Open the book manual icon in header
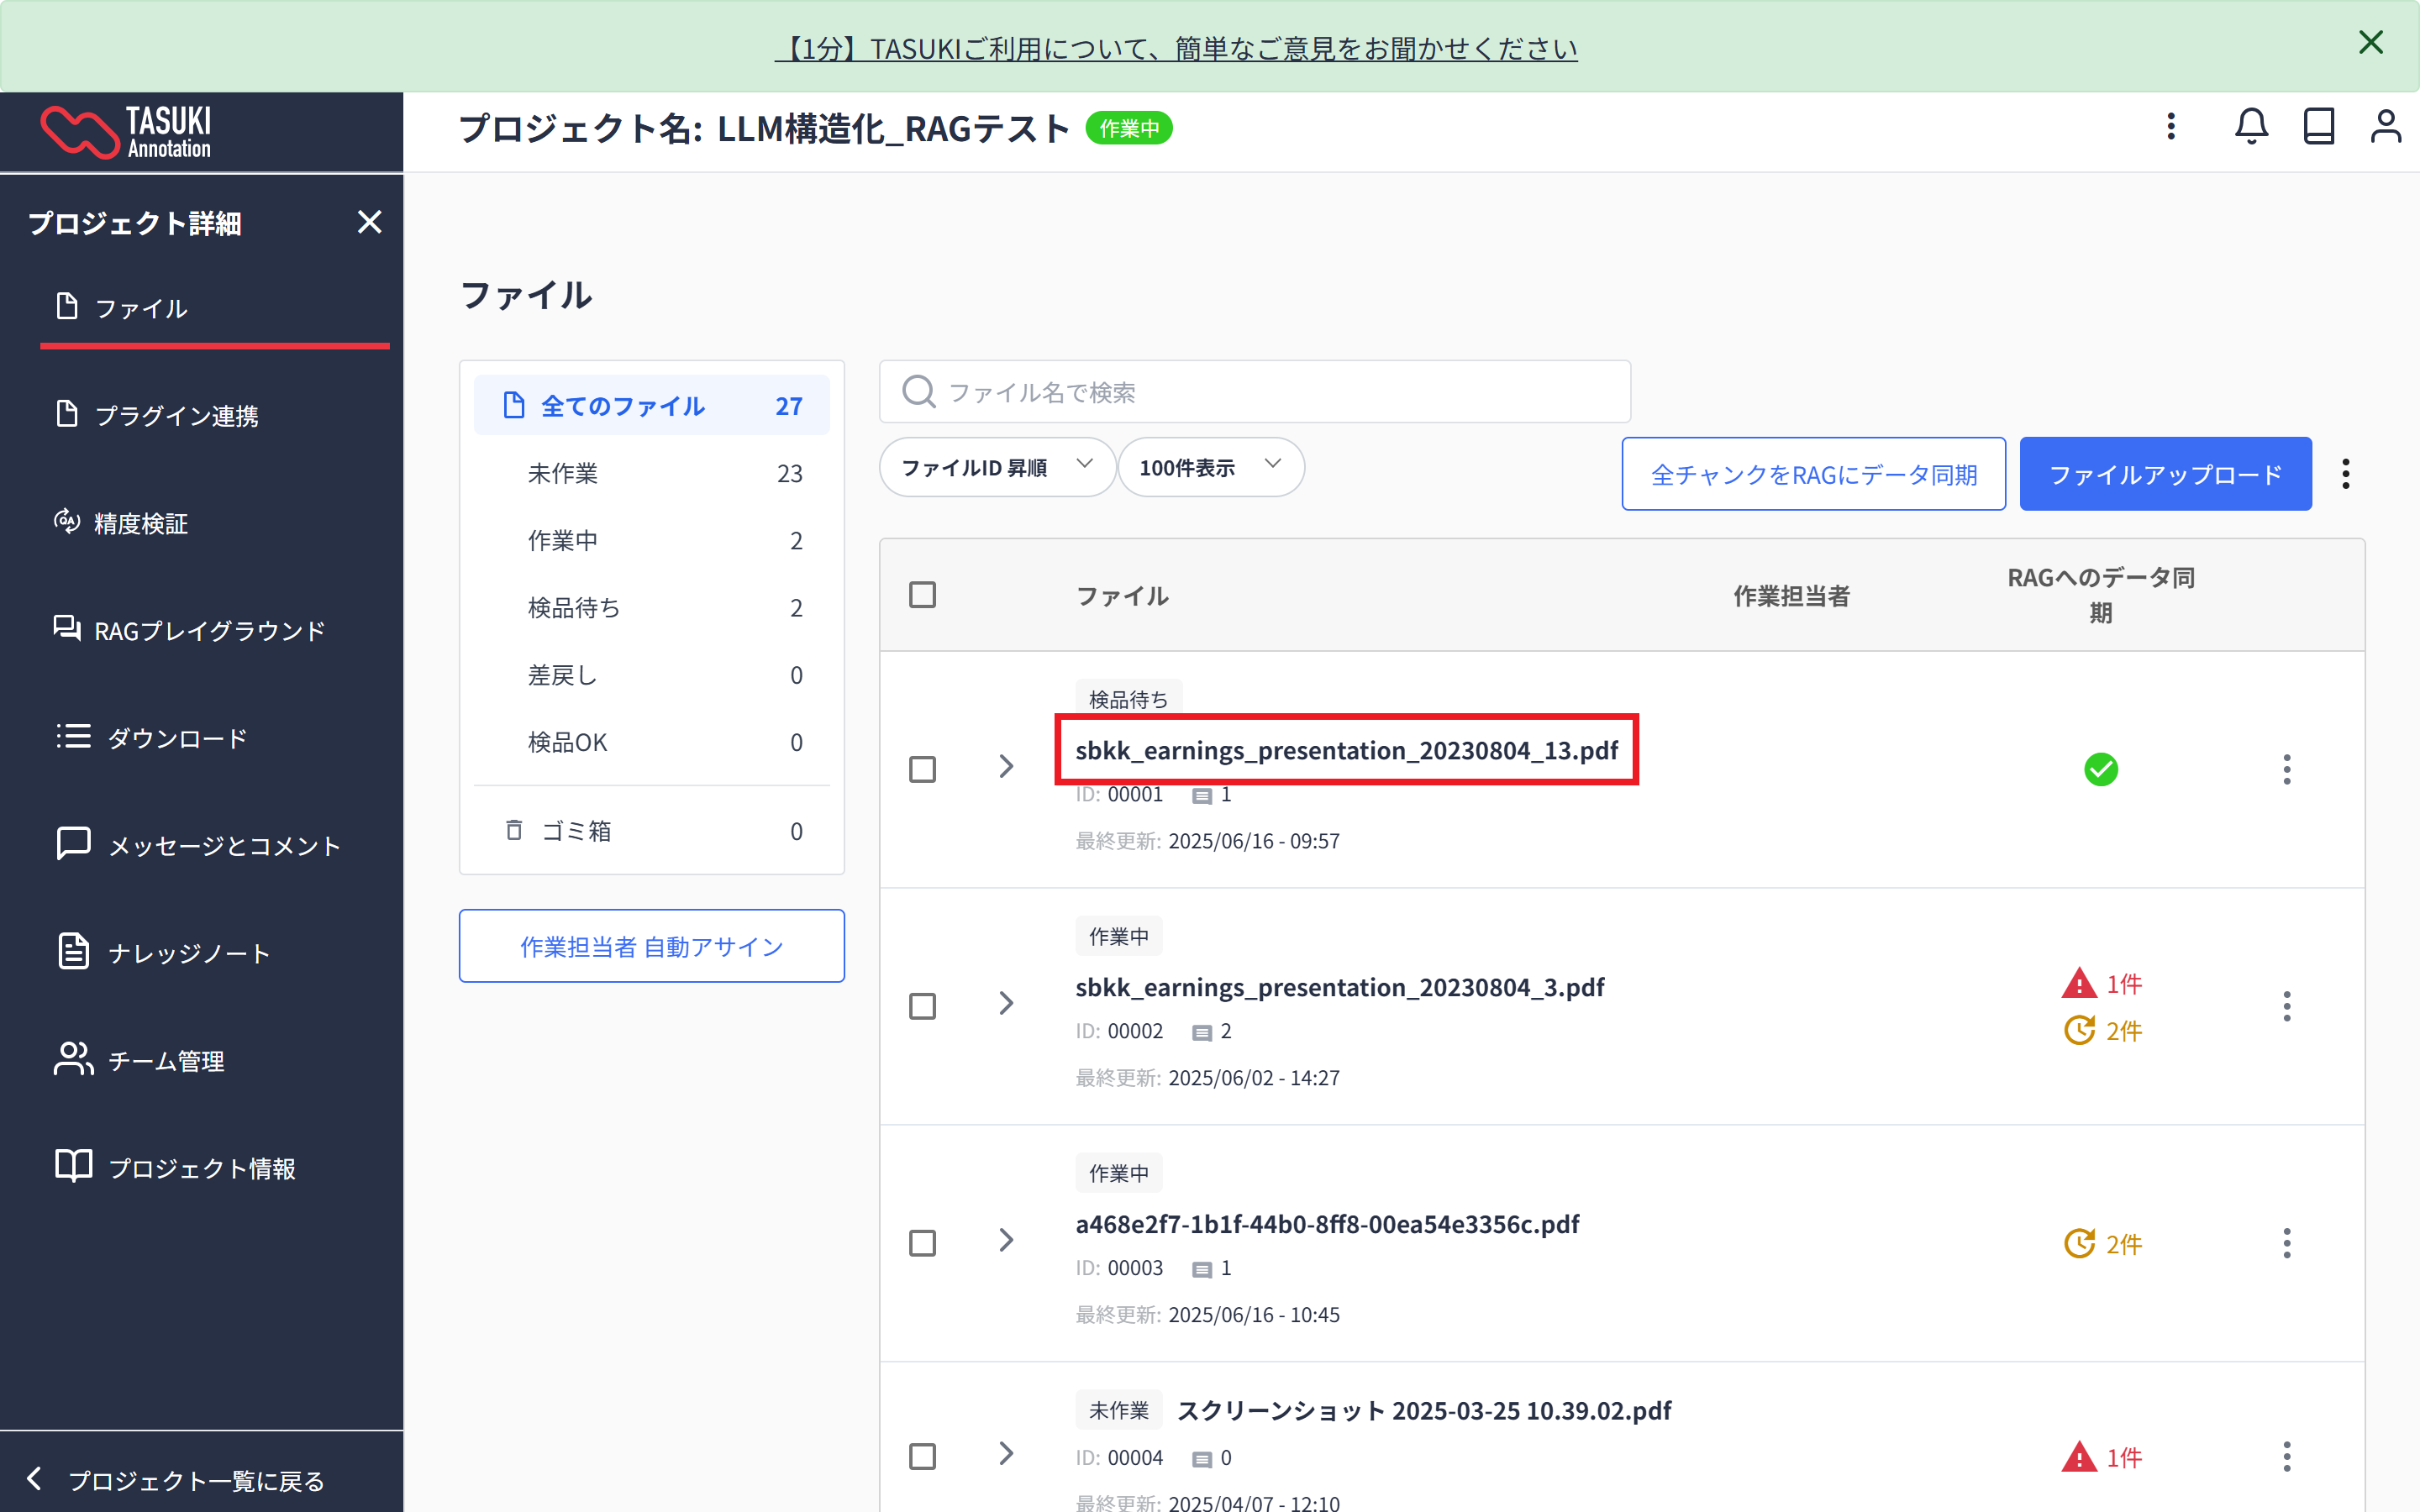This screenshot has width=2420, height=1512. click(x=2318, y=127)
